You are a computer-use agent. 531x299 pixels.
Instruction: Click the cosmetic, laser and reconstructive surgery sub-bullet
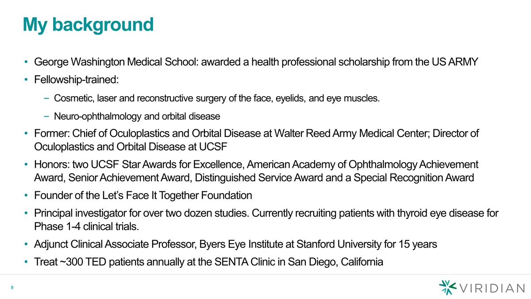pyautogui.click(x=217, y=98)
